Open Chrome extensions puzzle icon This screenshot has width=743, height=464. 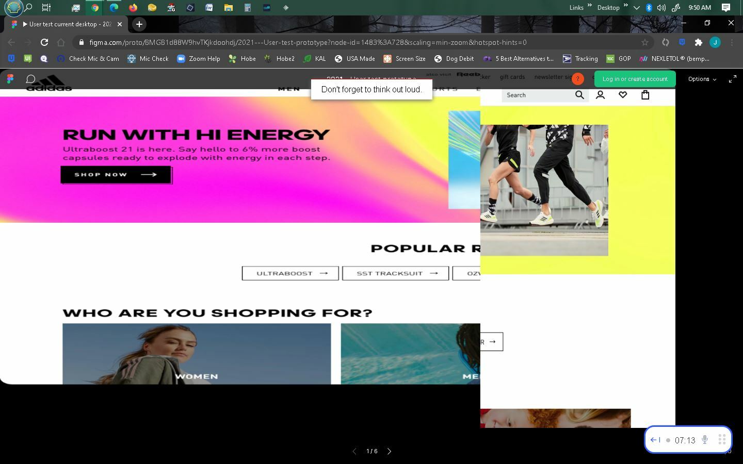[x=698, y=42]
